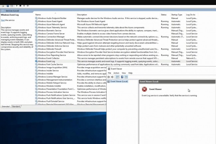Select the Windows Insider Service row
The width and height of the screenshot is (216, 144).
[71, 71]
